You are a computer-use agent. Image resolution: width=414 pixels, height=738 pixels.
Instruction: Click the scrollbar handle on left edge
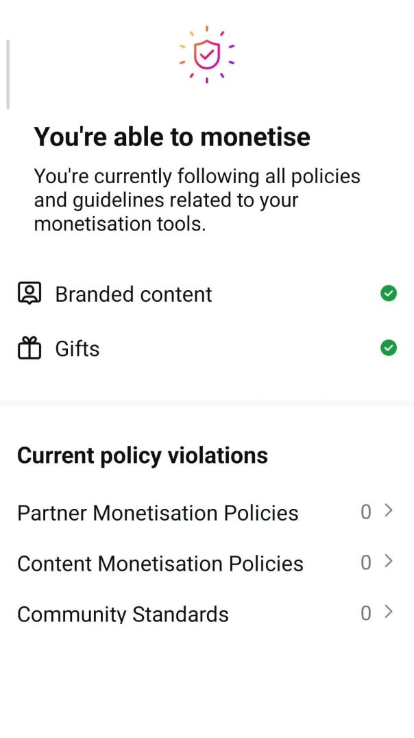click(x=8, y=74)
